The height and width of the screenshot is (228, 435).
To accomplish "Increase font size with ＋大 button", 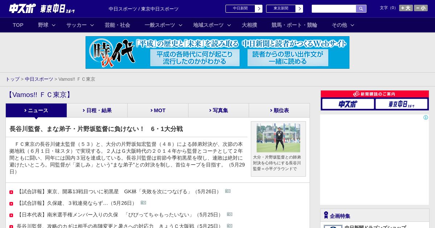I will [x=406, y=8].
